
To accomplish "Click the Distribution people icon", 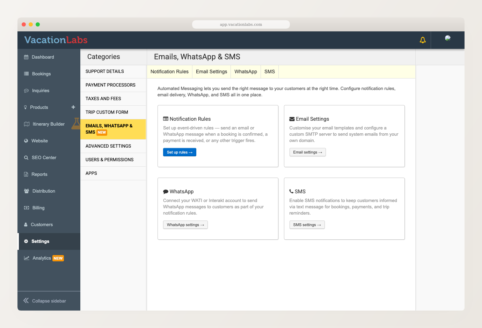I will pyautogui.click(x=27, y=191).
